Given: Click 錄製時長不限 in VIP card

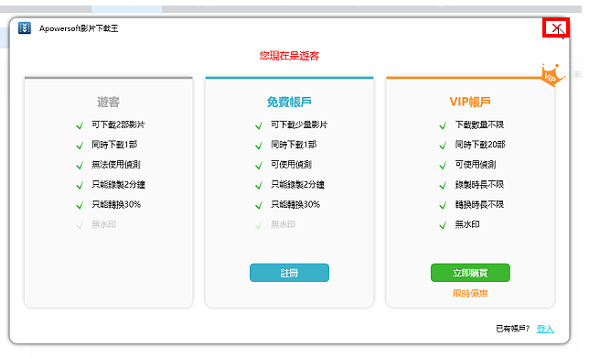Looking at the screenshot, I should click(x=479, y=185).
